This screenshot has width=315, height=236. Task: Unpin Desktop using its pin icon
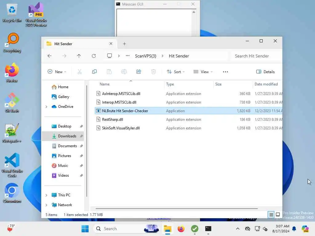[x=81, y=126]
